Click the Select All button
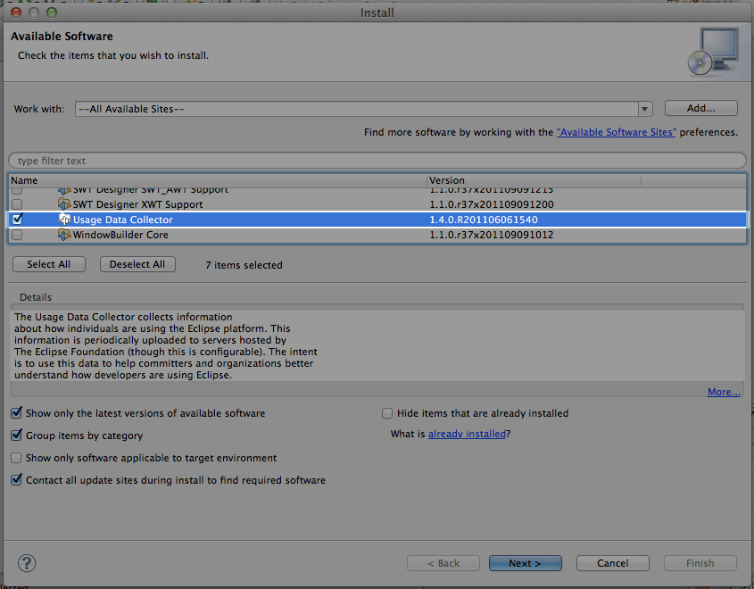Viewport: 754px width, 589px height. tap(48, 264)
